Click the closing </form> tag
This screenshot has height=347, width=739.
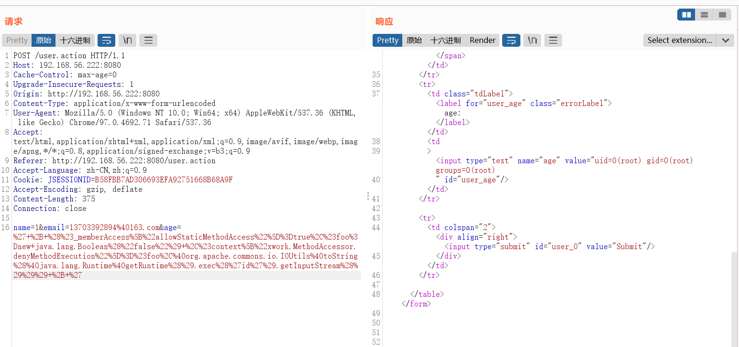coord(417,304)
